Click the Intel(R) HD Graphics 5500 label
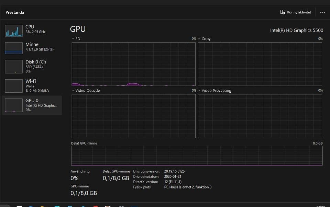 [x=296, y=30]
